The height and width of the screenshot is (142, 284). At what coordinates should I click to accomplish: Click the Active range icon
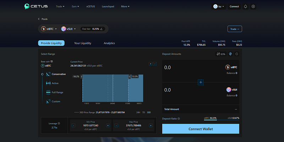pos(48,83)
